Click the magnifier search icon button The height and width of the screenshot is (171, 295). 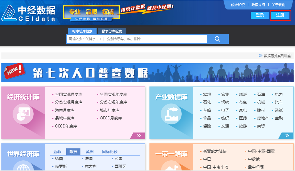[x=217, y=39]
